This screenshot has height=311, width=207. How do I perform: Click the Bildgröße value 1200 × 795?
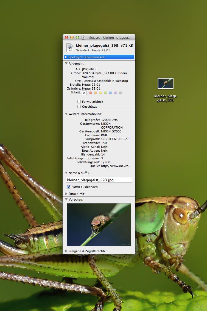[x=109, y=120]
